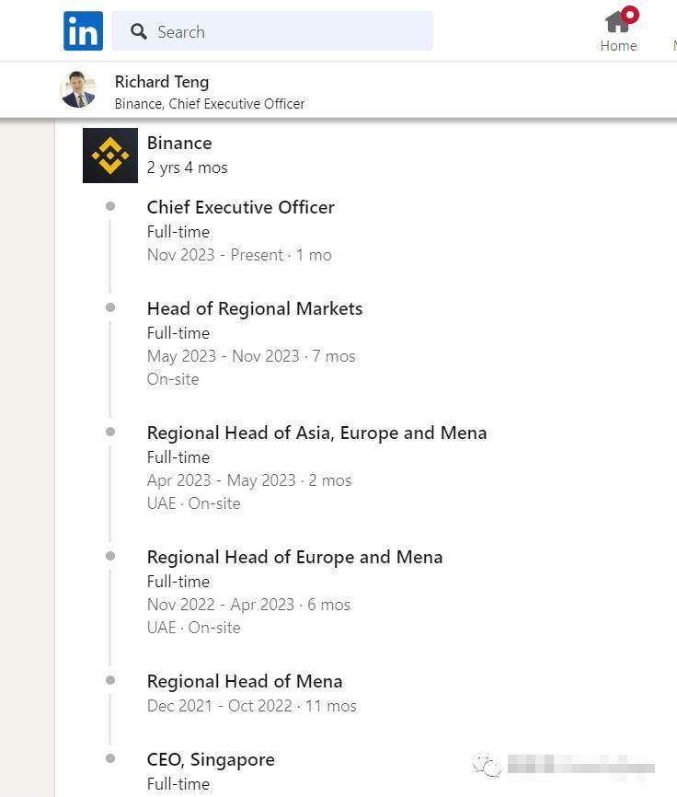The image size is (677, 797).
Task: Open the CEO, Singapore role entry
Action: (x=211, y=759)
